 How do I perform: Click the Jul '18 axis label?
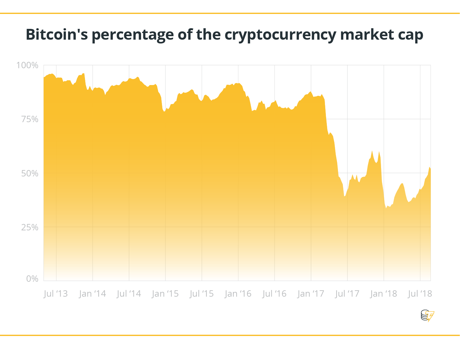420,293
